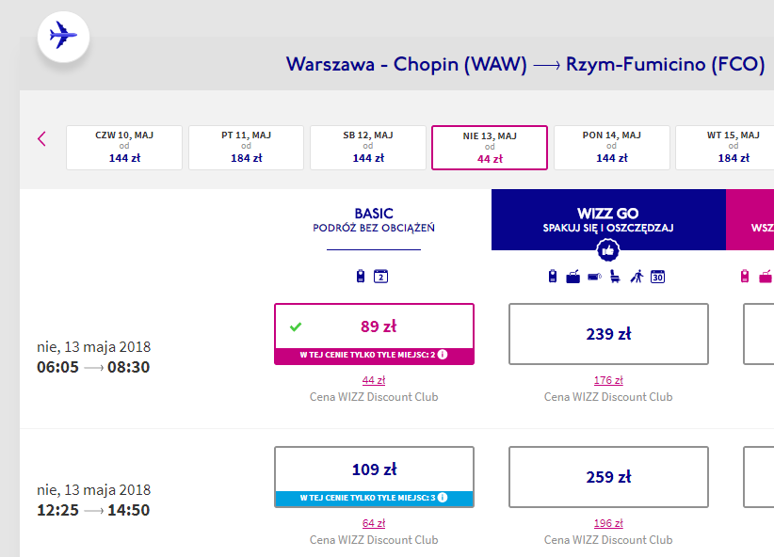This screenshot has width=774, height=557.
Task: Select the CZW 10, MAJ date tab
Action: click(x=124, y=148)
